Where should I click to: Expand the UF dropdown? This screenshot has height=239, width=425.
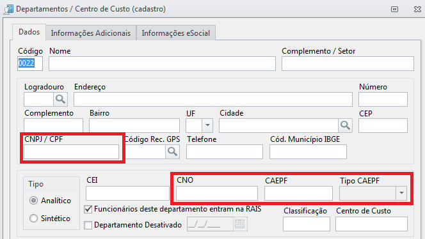pos(207,125)
